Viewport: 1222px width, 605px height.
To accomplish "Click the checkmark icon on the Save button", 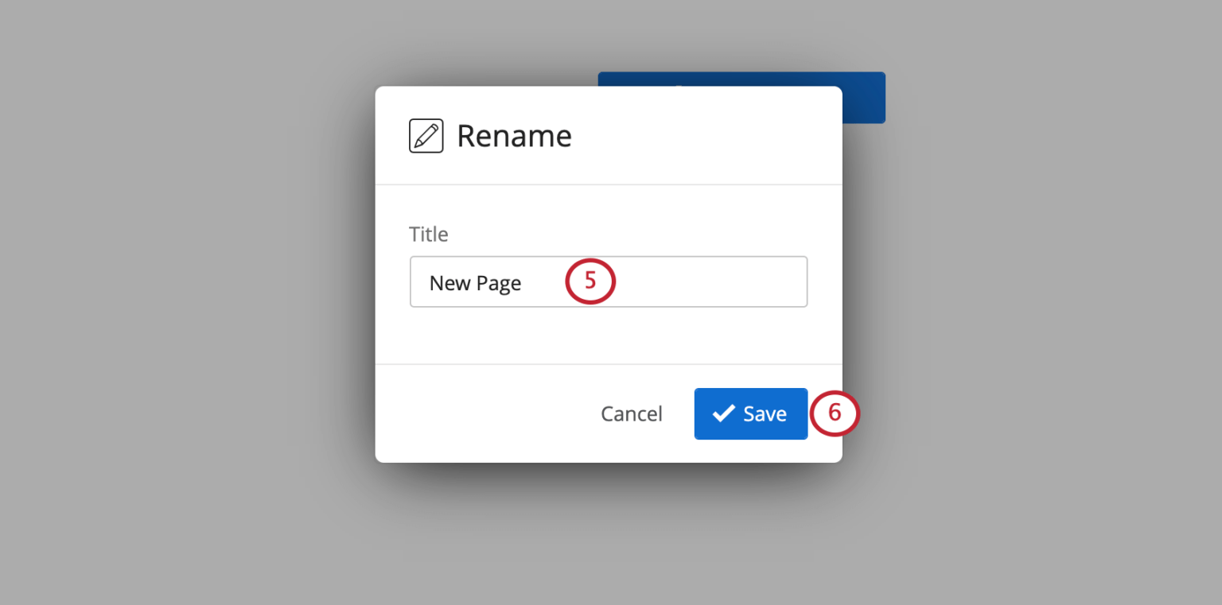I will [723, 413].
